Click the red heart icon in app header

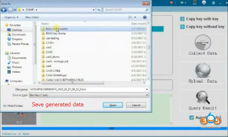(x=172, y=3)
